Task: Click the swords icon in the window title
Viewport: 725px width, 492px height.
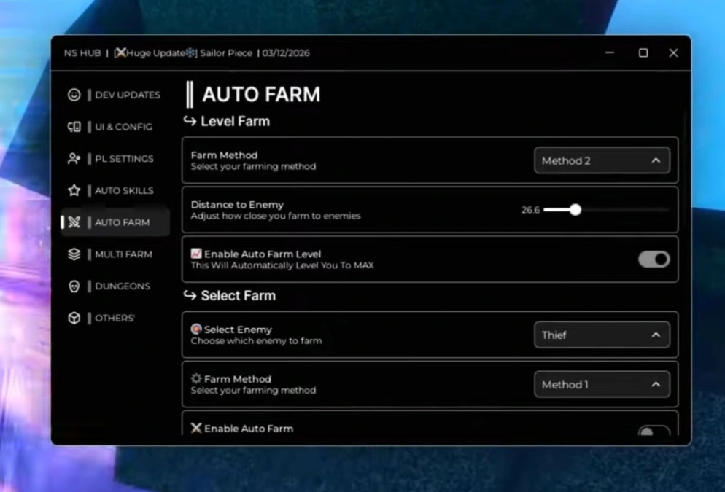Action: coord(120,52)
